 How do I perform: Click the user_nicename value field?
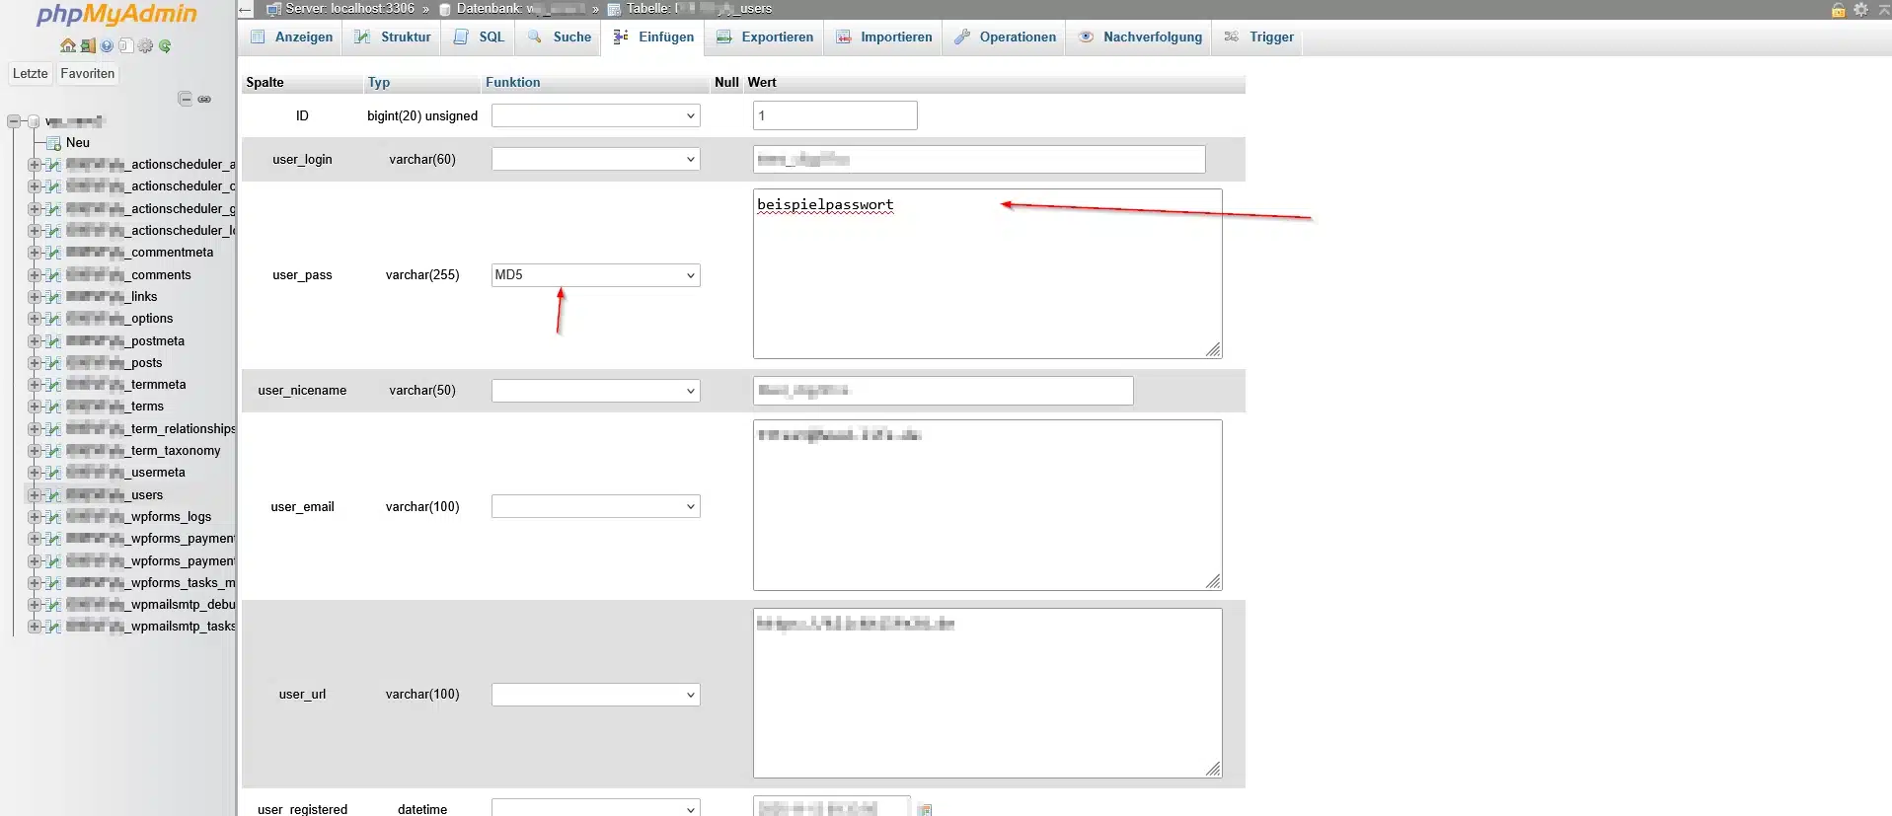point(944,391)
